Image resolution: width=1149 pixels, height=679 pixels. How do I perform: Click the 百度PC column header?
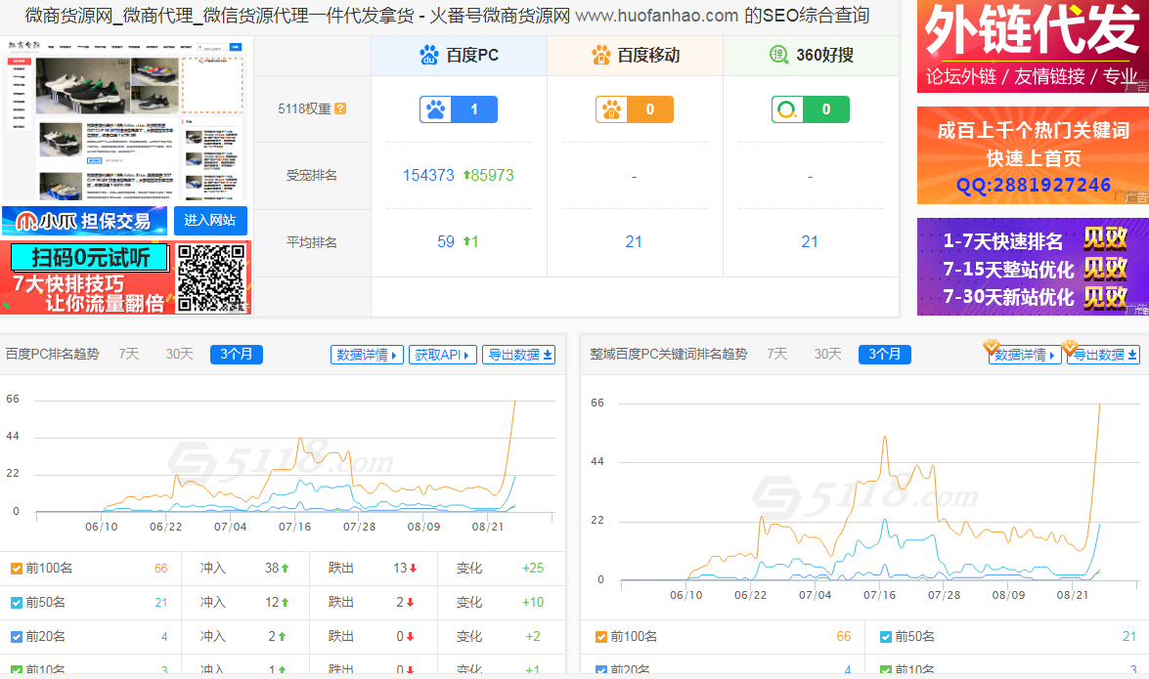coord(459,56)
